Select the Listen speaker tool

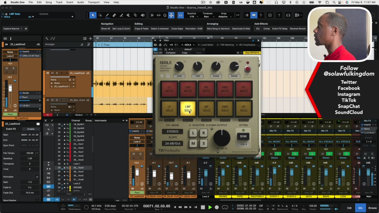[143, 15]
